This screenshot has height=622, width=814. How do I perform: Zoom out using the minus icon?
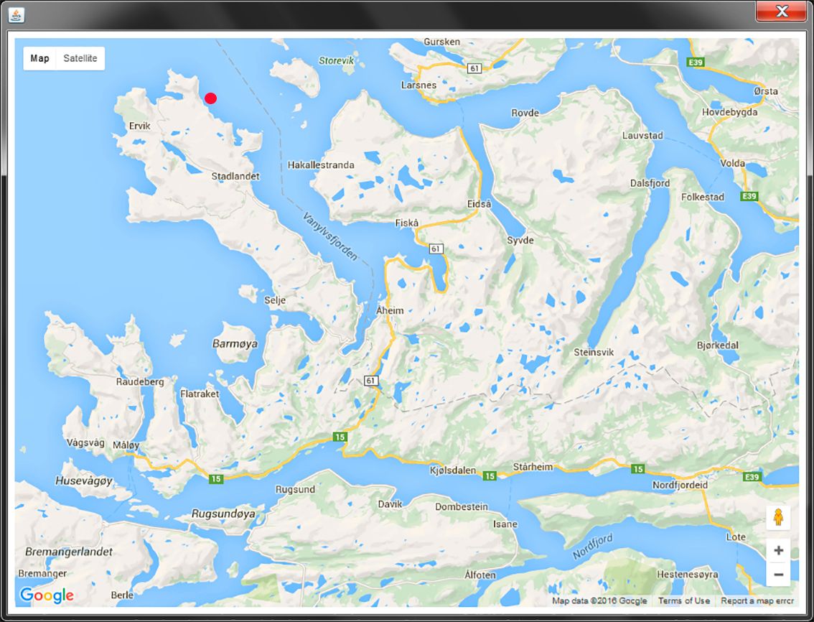[779, 575]
